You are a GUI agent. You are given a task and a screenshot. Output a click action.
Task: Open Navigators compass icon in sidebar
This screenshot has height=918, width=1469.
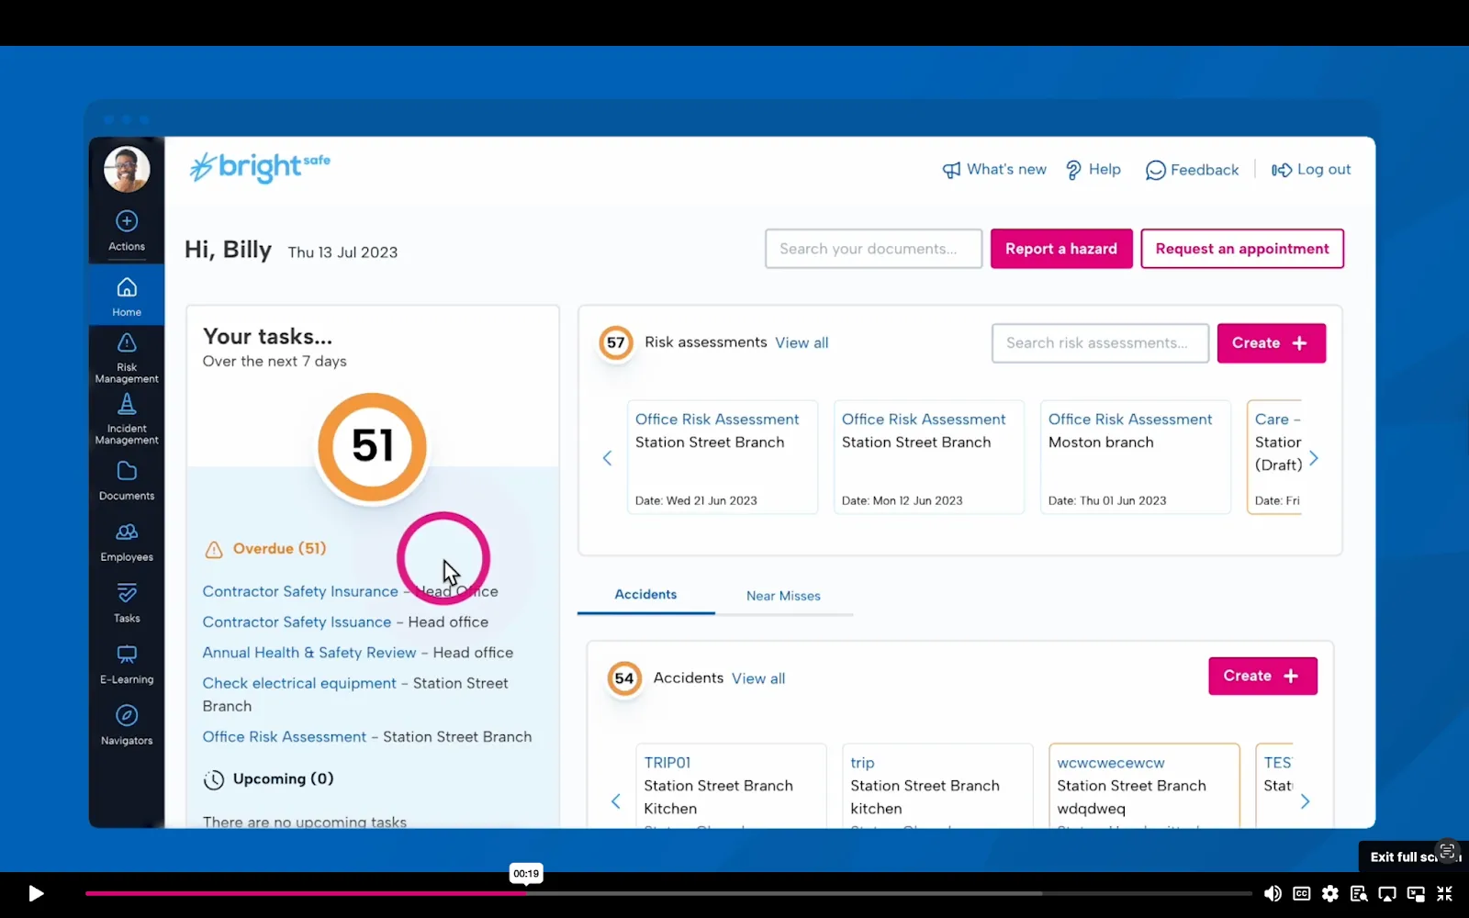tap(127, 725)
